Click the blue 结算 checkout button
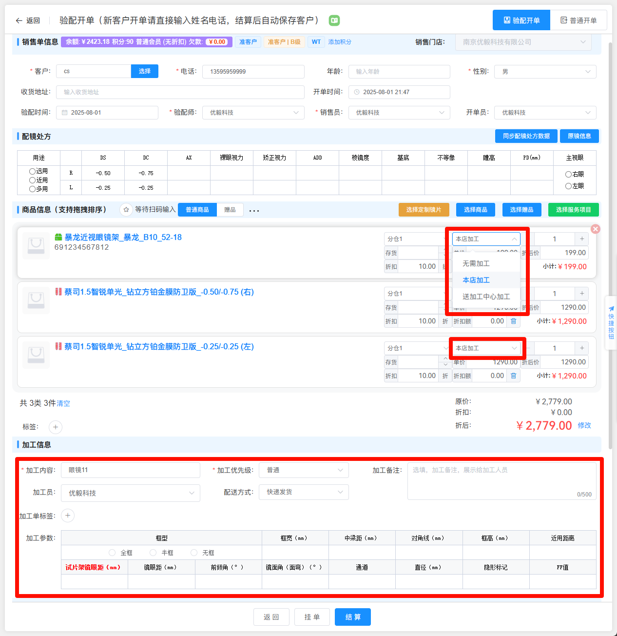 [x=353, y=617]
